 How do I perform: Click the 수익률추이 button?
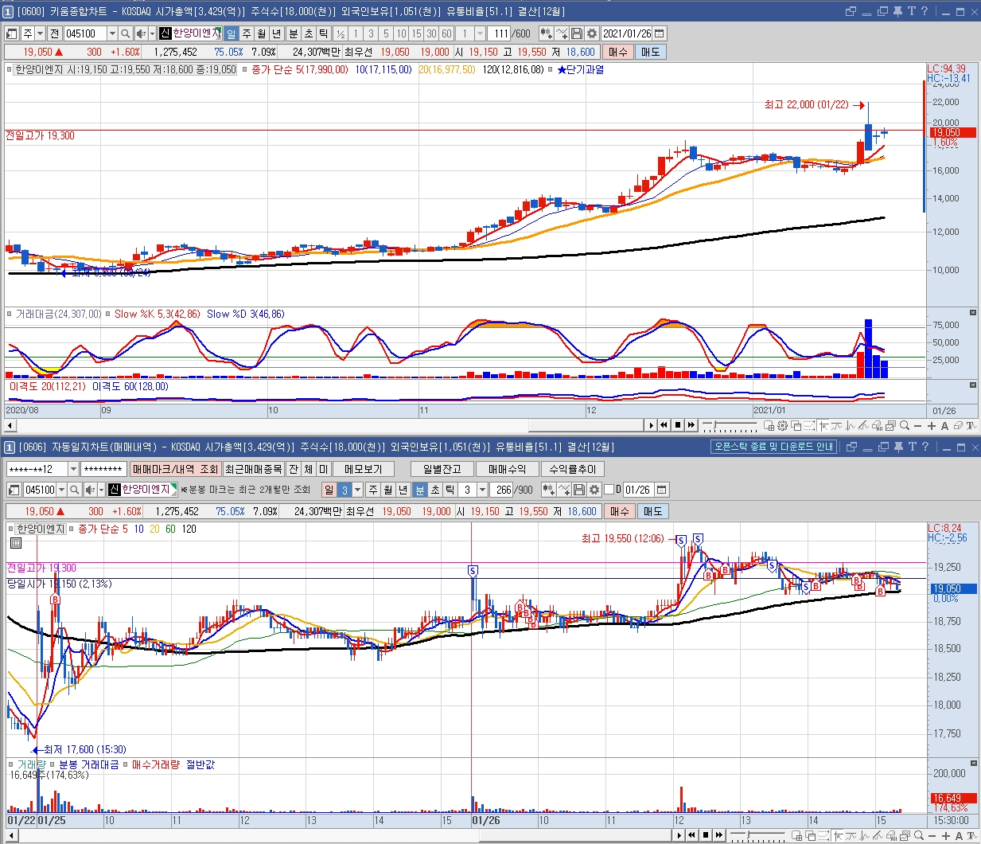573,469
